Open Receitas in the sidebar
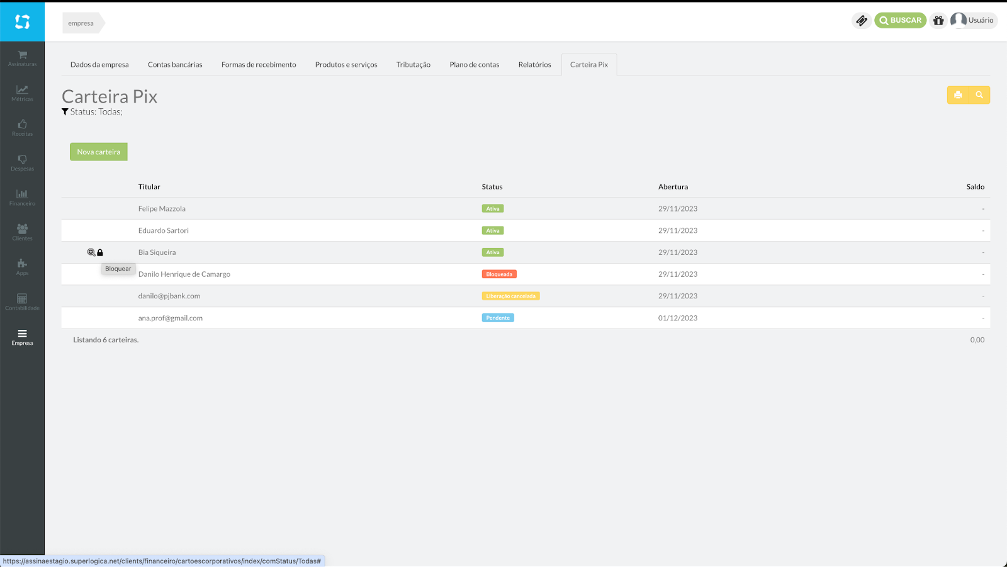The image size is (1007, 567). 22,128
